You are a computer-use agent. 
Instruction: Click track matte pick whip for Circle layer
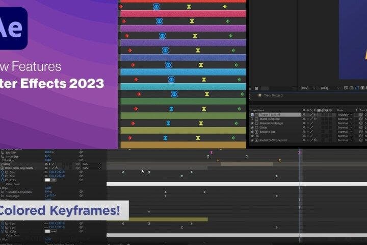click(361, 128)
